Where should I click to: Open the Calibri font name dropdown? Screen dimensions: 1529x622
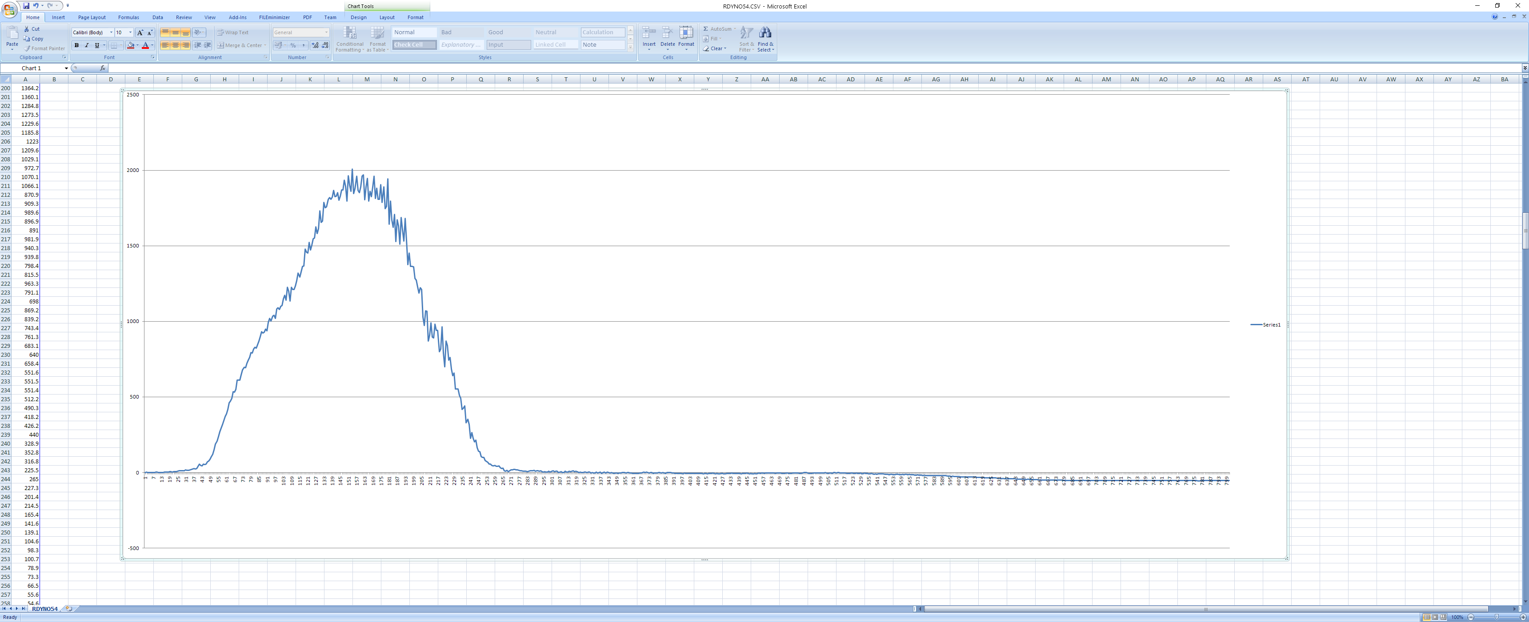tap(111, 32)
